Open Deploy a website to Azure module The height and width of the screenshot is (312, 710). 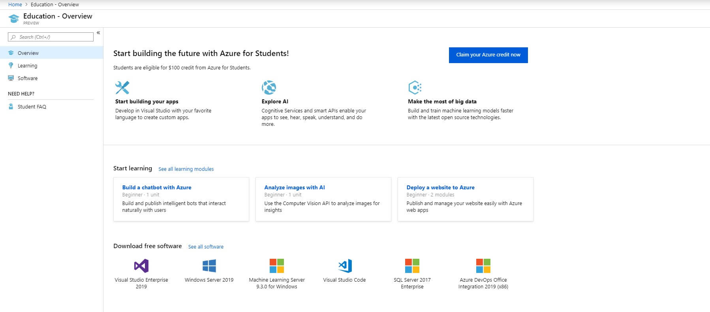(x=441, y=187)
